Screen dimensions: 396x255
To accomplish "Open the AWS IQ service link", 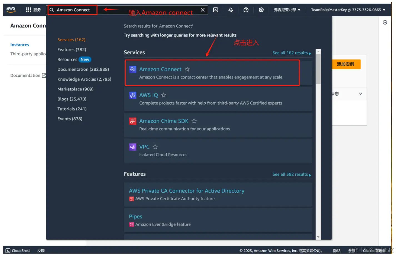I will click(x=149, y=95).
